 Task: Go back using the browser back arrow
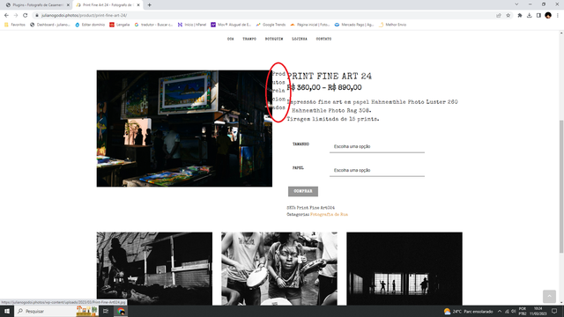pos(6,16)
